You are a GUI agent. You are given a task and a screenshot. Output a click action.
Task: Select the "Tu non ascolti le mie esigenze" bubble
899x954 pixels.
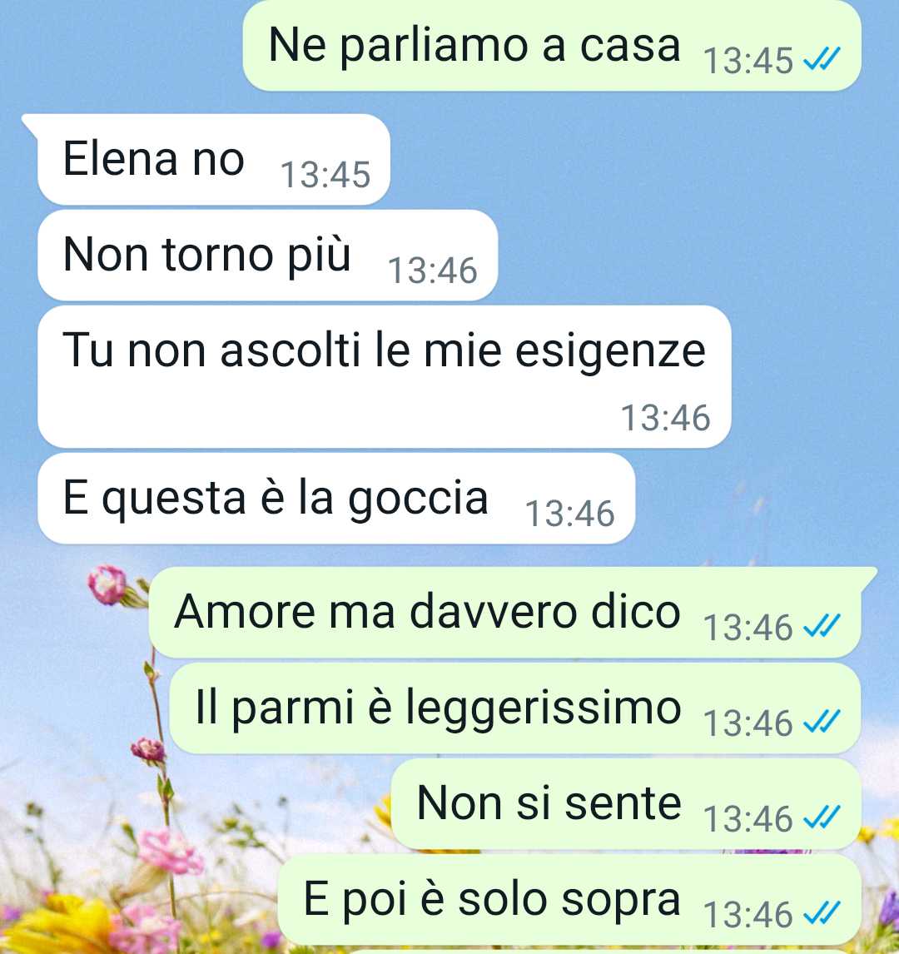385,376
